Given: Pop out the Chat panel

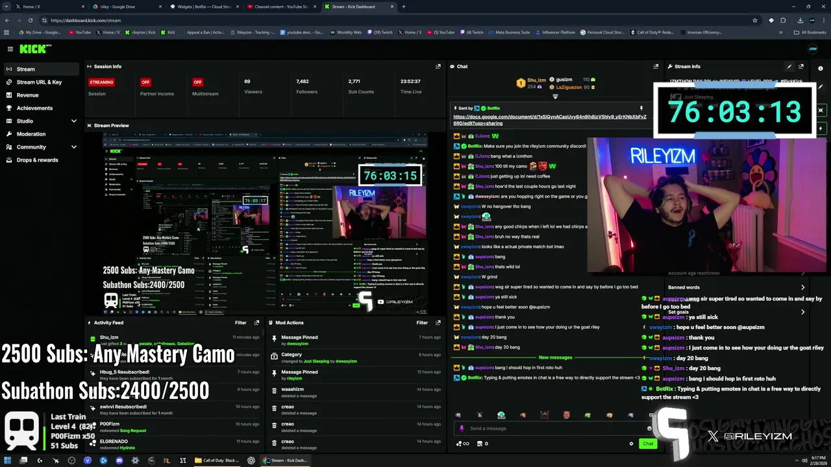Looking at the screenshot, I should click(656, 66).
